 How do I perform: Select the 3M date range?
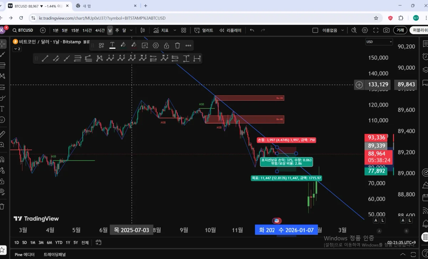pos(41,243)
